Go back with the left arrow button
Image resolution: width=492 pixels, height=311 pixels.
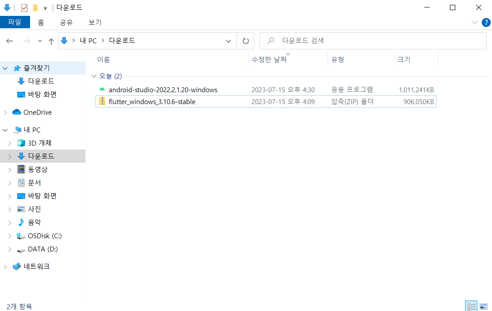10,41
